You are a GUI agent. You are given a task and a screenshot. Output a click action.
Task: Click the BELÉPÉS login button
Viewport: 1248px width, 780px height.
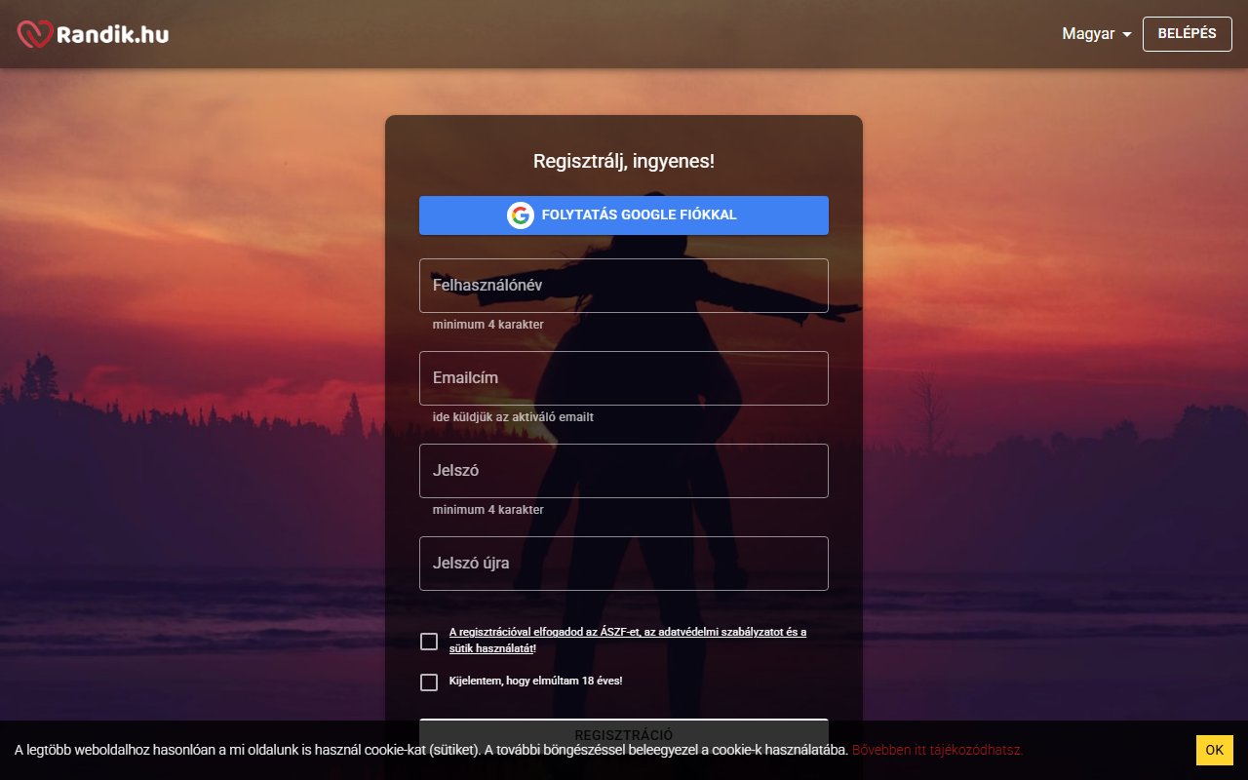(1187, 33)
